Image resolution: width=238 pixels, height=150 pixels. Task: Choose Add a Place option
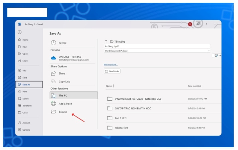pyautogui.click(x=65, y=104)
